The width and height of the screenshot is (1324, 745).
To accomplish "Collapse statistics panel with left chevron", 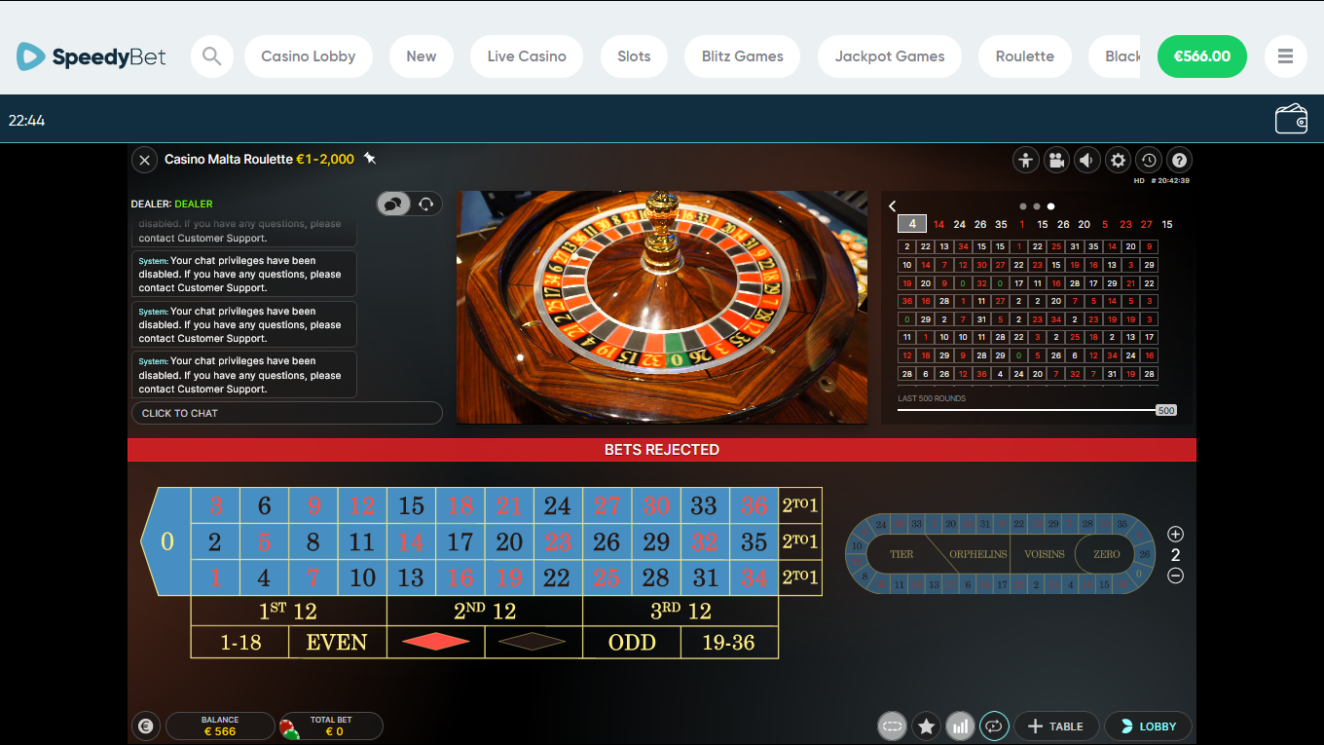I will [x=893, y=205].
